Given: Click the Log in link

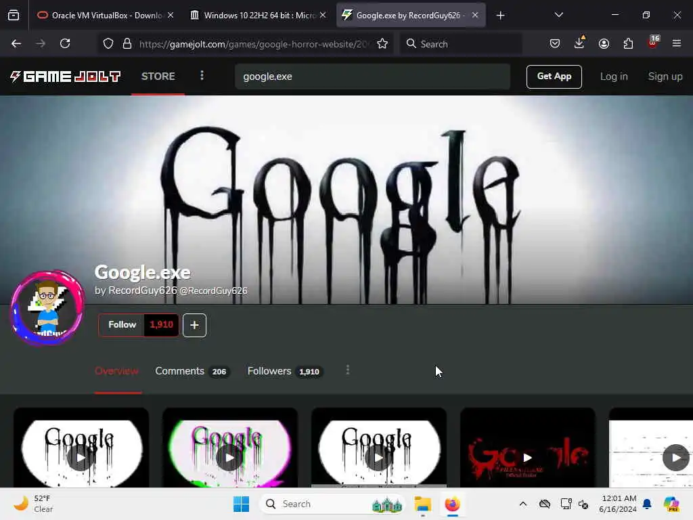Looking at the screenshot, I should (613, 77).
